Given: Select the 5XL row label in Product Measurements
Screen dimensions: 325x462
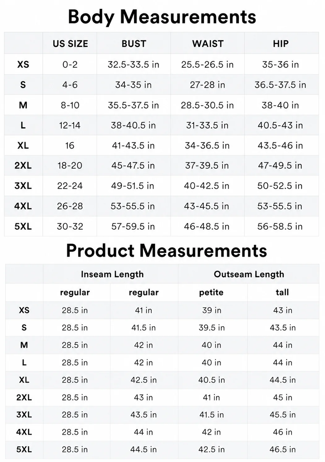Looking at the screenshot, I should 24,449.
